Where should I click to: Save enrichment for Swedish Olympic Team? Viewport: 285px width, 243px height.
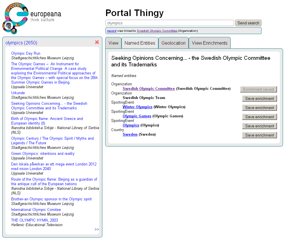pyautogui.click(x=259, y=98)
